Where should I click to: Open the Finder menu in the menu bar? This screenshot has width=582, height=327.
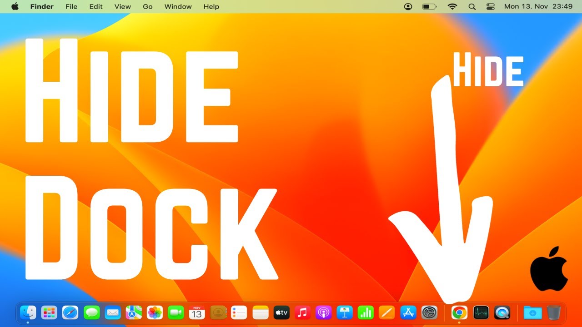(42, 6)
